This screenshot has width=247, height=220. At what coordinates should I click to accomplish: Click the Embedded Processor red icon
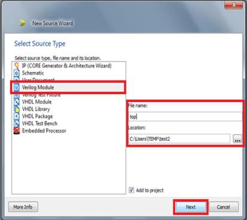[x=17, y=131]
